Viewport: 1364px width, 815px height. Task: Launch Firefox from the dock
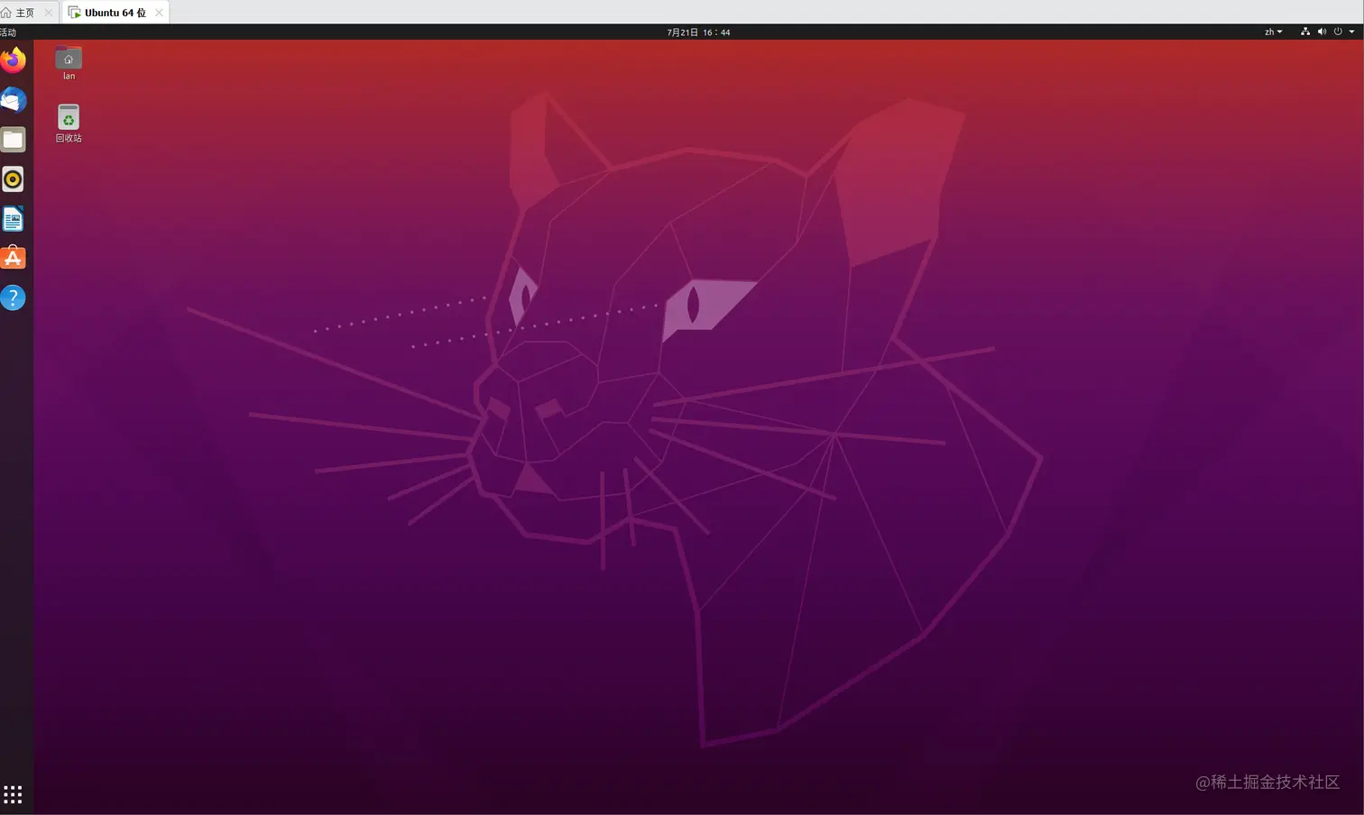tap(13, 60)
